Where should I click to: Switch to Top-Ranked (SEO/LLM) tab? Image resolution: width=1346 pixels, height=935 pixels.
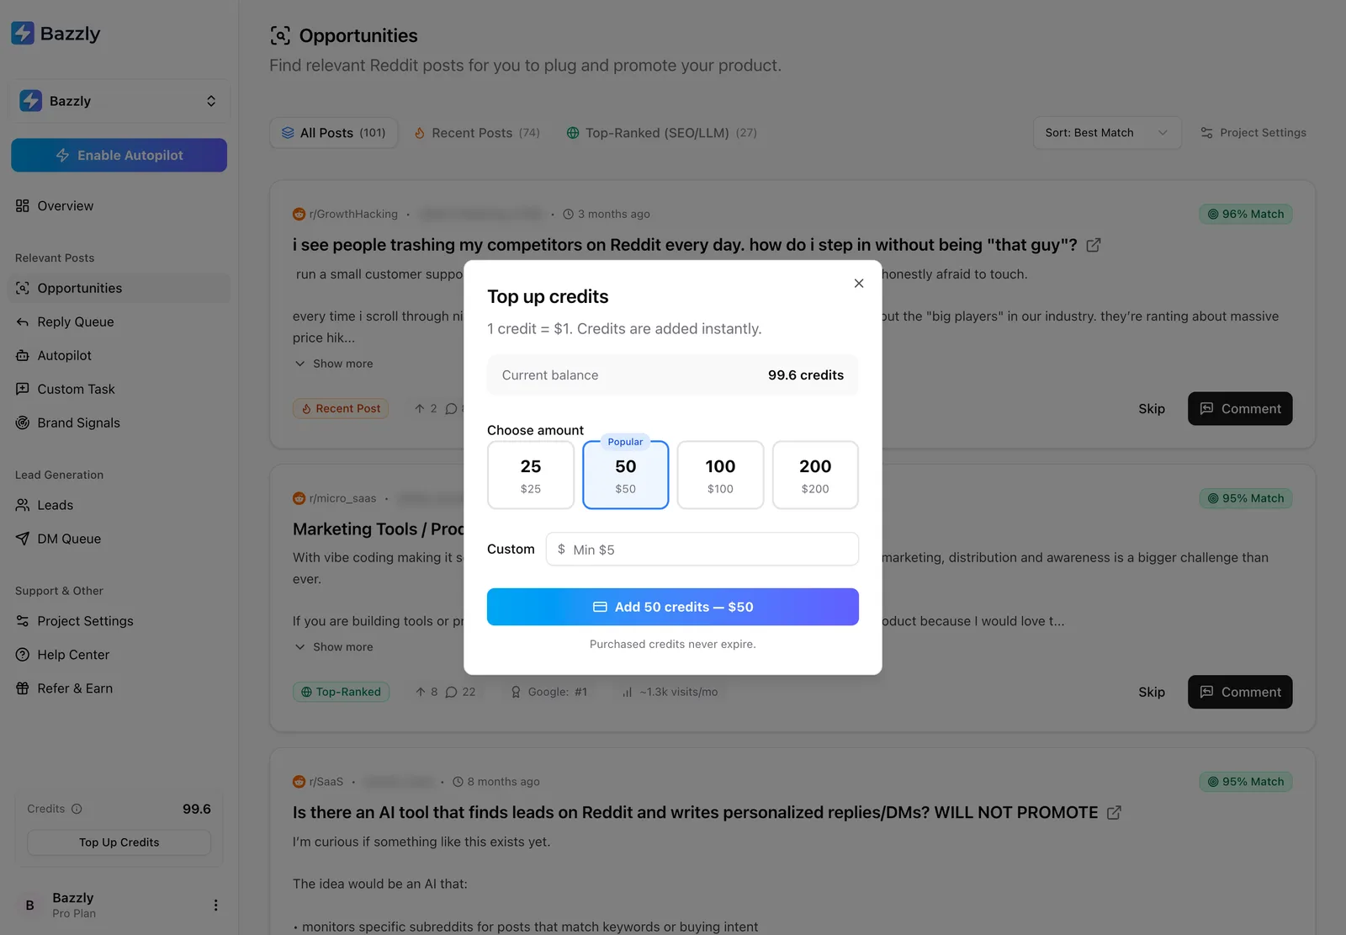[x=662, y=133]
